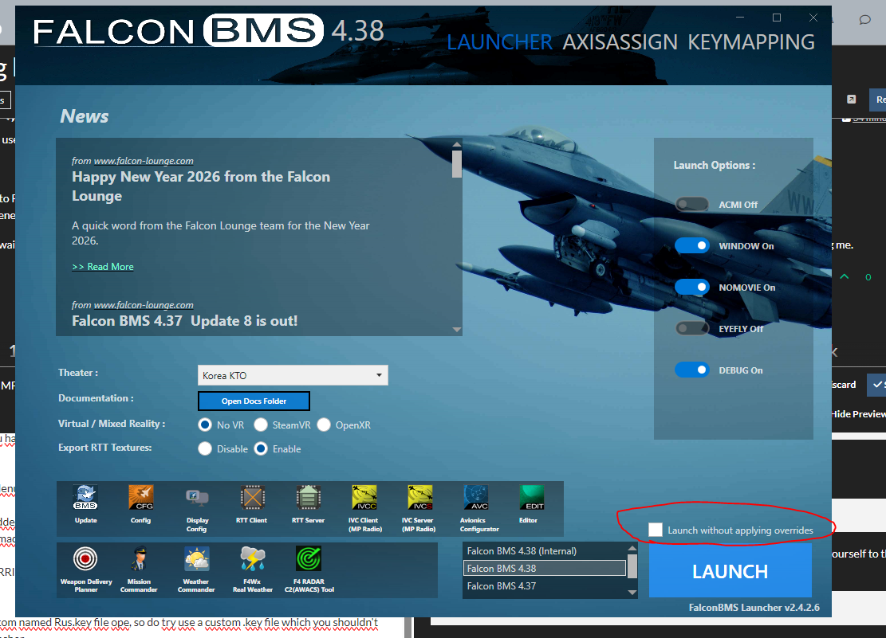This screenshot has height=638, width=886.
Task: Open the Theater dropdown Korea KTO
Action: tap(293, 375)
